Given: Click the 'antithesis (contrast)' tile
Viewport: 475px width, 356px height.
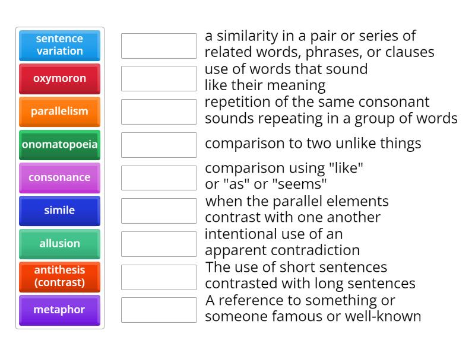Looking at the screenshot, I should [59, 276].
